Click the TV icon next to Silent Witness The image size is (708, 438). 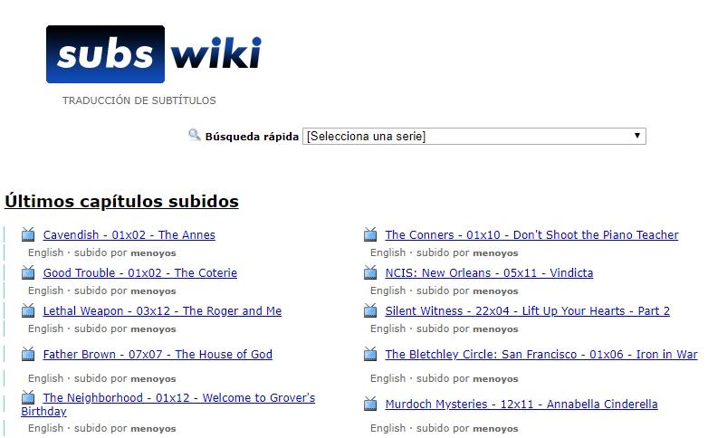coord(370,311)
